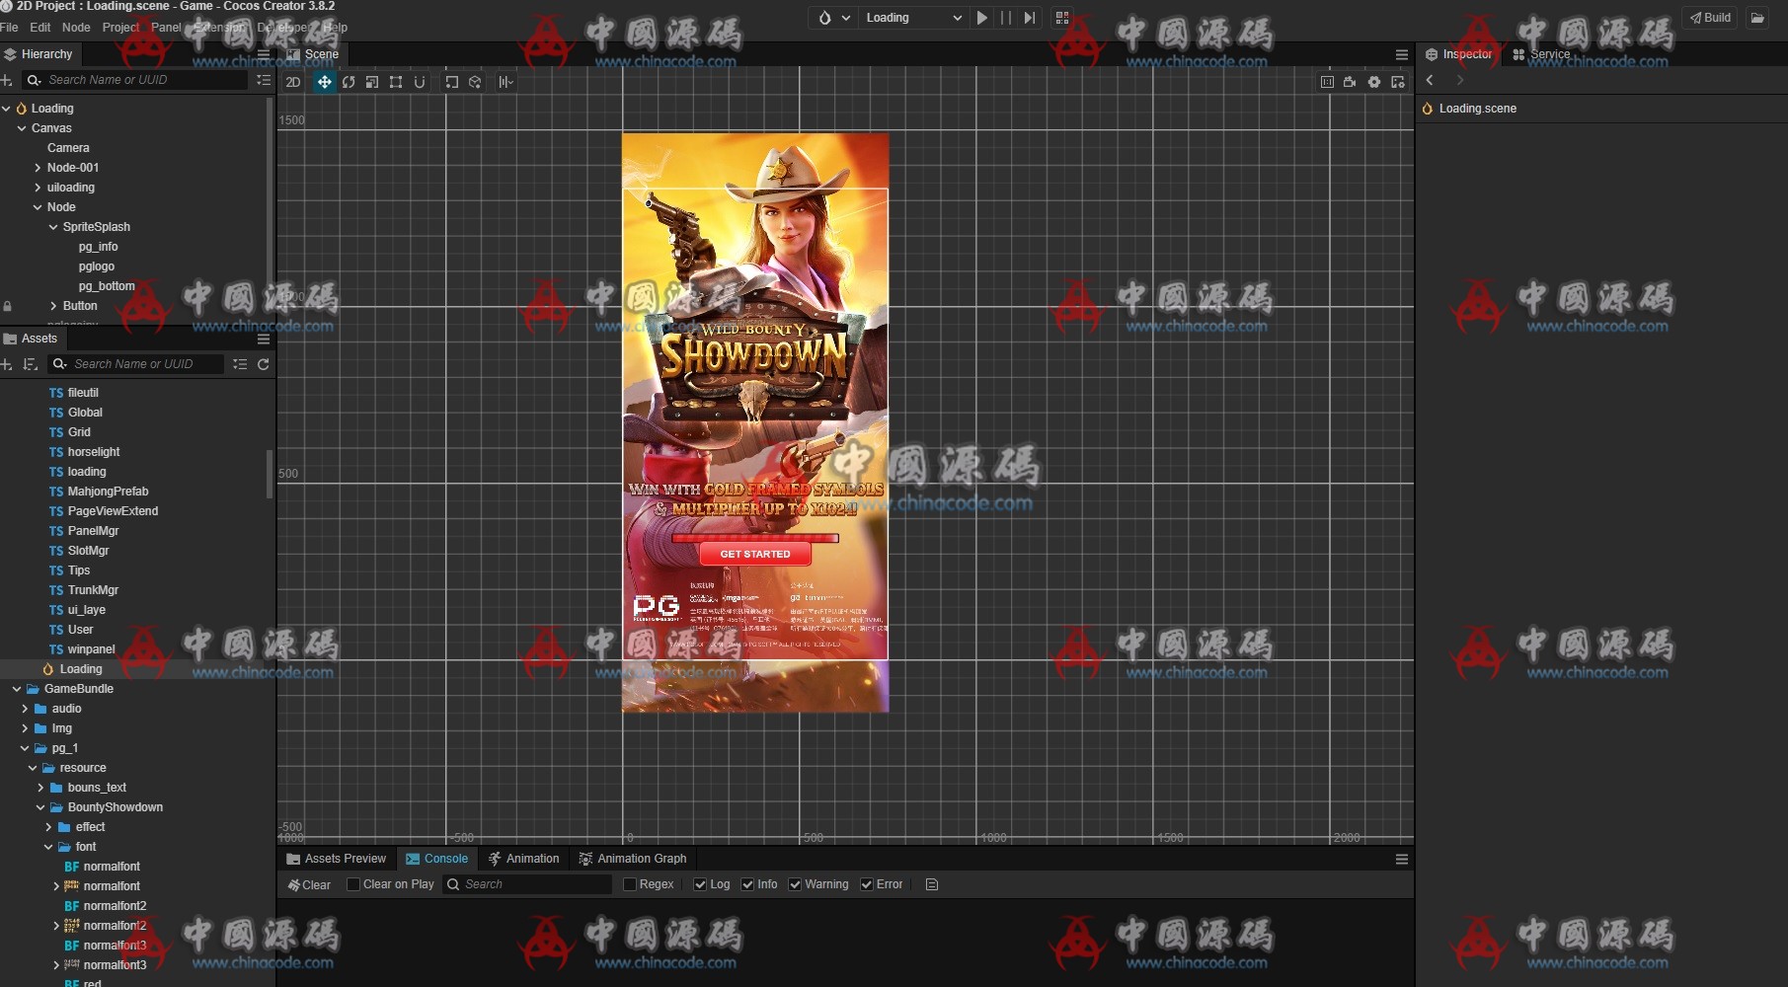
Task: Open the Loading preview platform dropdown
Action: coord(912,18)
